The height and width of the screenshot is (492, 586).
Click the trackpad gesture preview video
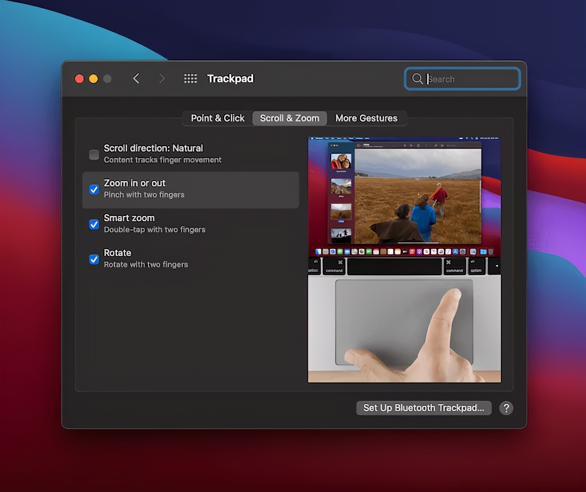pos(405,260)
